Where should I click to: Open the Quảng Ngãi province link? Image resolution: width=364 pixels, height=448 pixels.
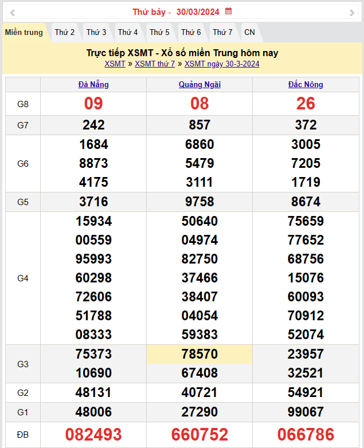[199, 85]
